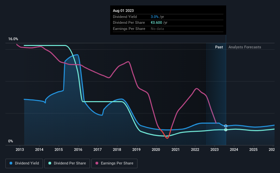Click the 0% y-axis label
The image size is (280, 173).
pyautogui.click(x=11, y=141)
